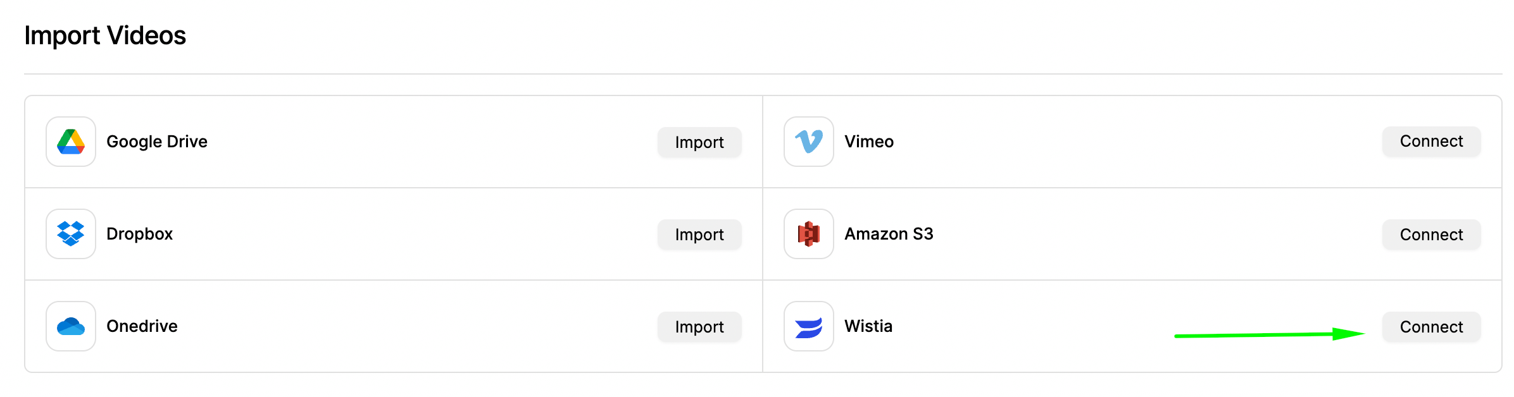
Task: Click the green arrow pointing to Connect
Action: click(x=1269, y=334)
